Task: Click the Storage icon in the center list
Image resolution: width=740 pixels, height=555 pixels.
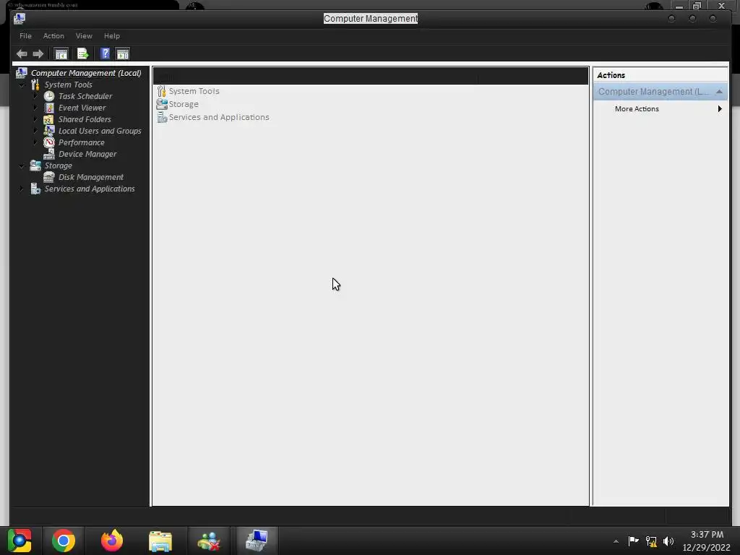Action: point(162,104)
